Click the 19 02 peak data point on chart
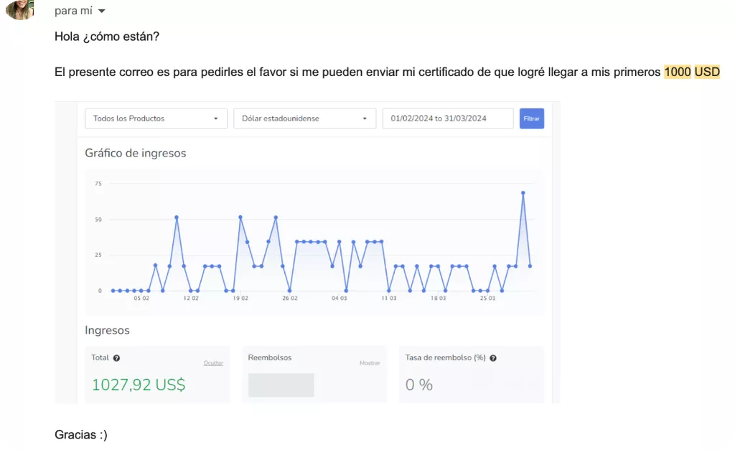The width and height of the screenshot is (735, 450). [x=240, y=217]
